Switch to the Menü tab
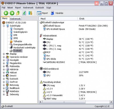The height and width of the screenshot is (109, 114). [5, 18]
